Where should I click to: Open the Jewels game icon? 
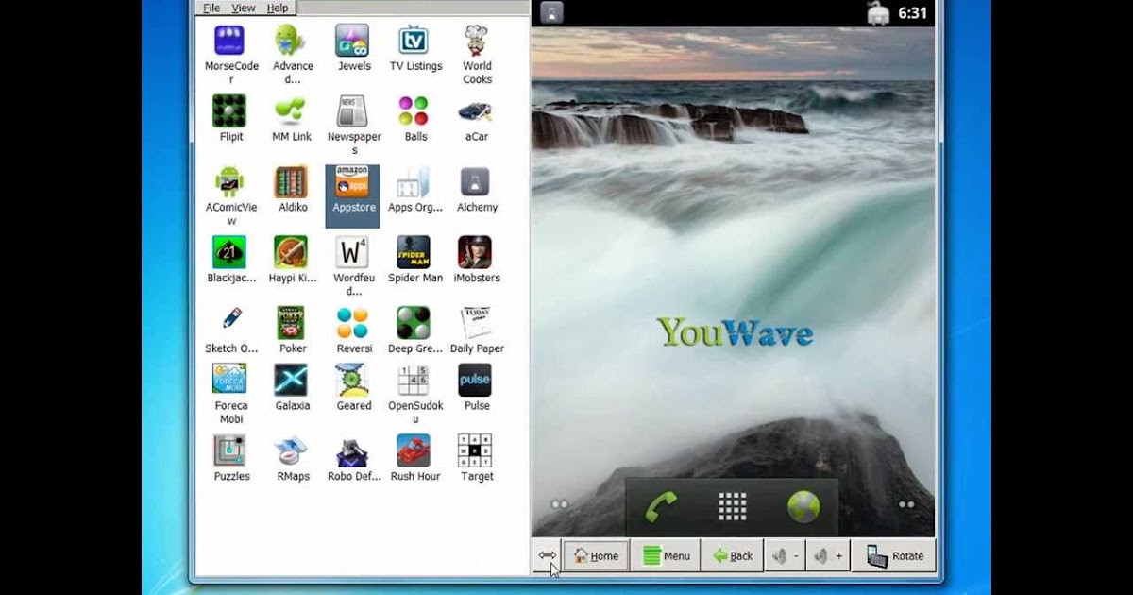pyautogui.click(x=353, y=41)
